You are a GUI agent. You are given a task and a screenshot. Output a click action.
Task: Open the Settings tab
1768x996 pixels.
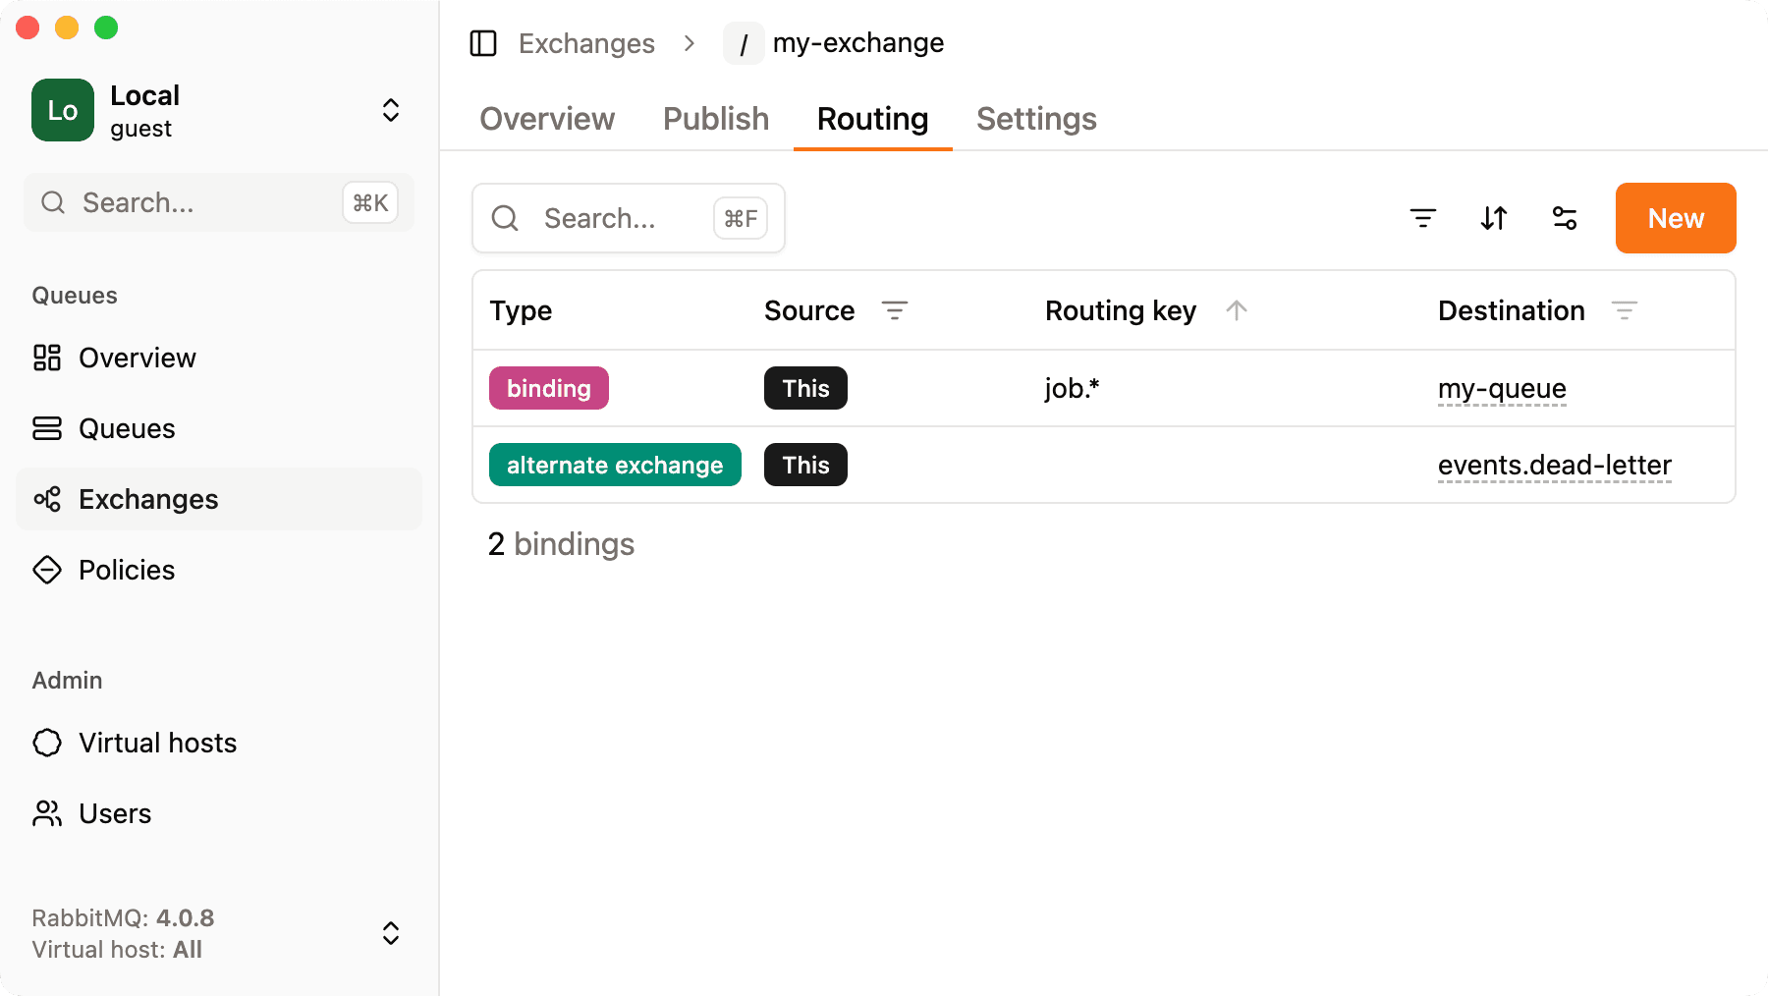coord(1036,119)
